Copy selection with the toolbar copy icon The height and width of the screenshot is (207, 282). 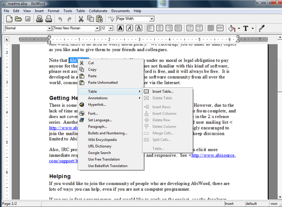(x=90, y=19)
